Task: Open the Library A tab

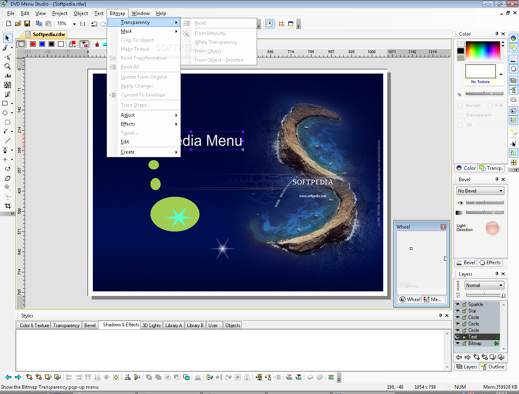Action: (174, 325)
